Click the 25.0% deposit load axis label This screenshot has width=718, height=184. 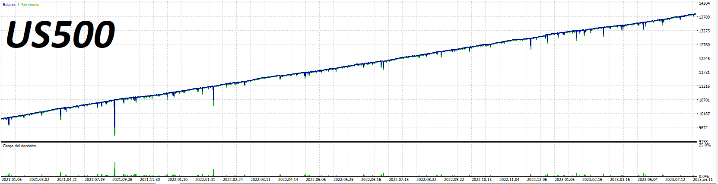pos(705,145)
